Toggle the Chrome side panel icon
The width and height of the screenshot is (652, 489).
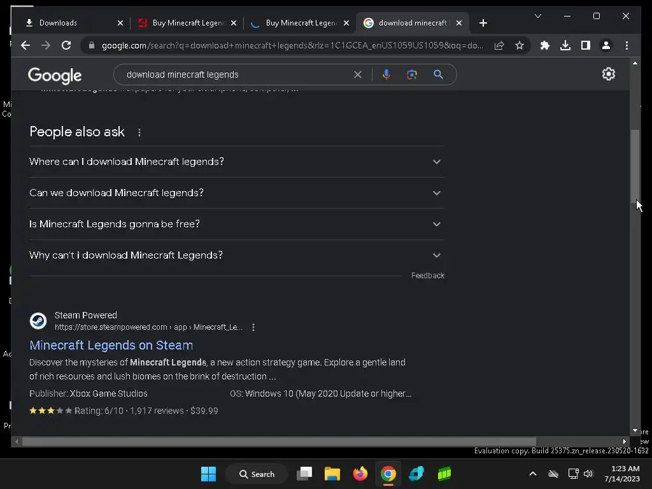(x=586, y=45)
